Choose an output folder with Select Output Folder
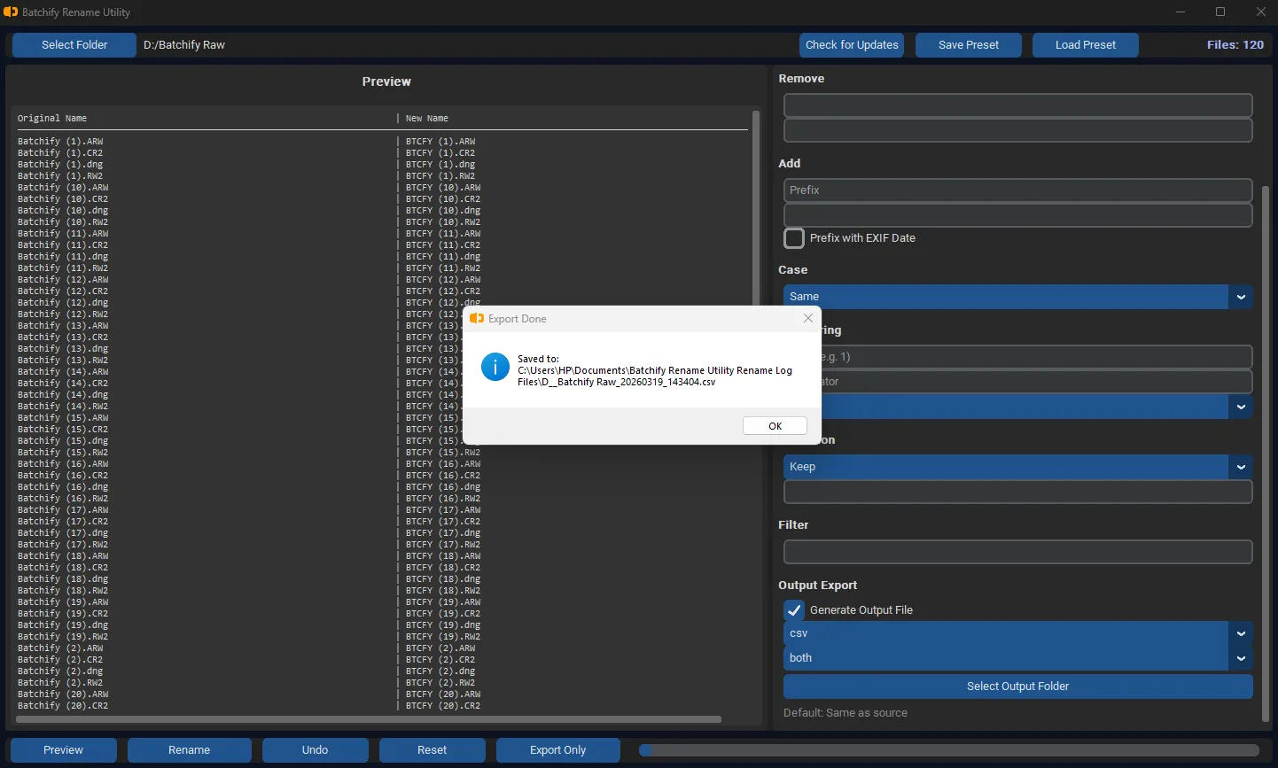 click(x=1017, y=686)
